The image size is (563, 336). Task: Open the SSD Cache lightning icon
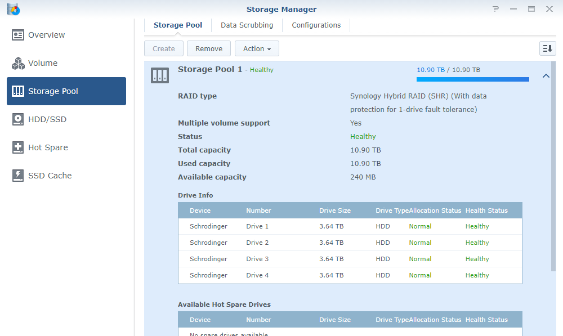click(x=17, y=176)
